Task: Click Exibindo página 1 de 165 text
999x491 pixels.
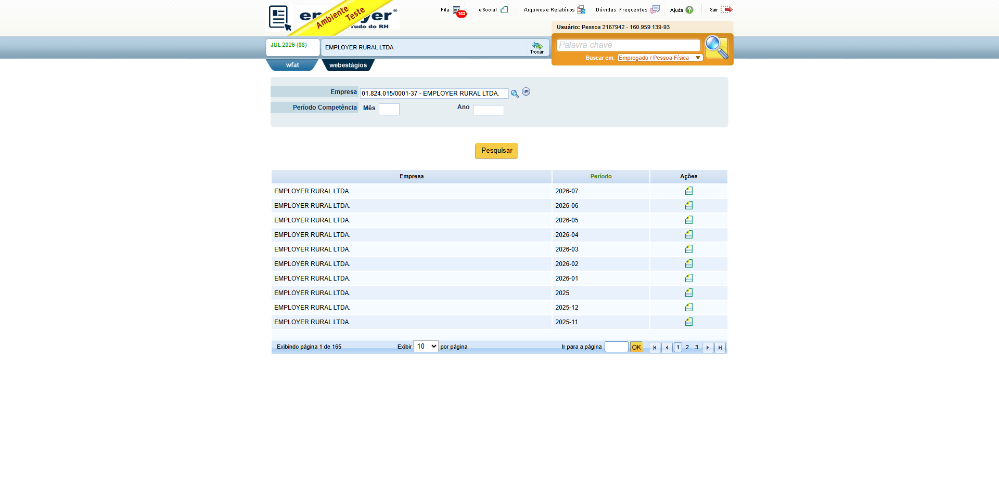Action: click(x=309, y=347)
